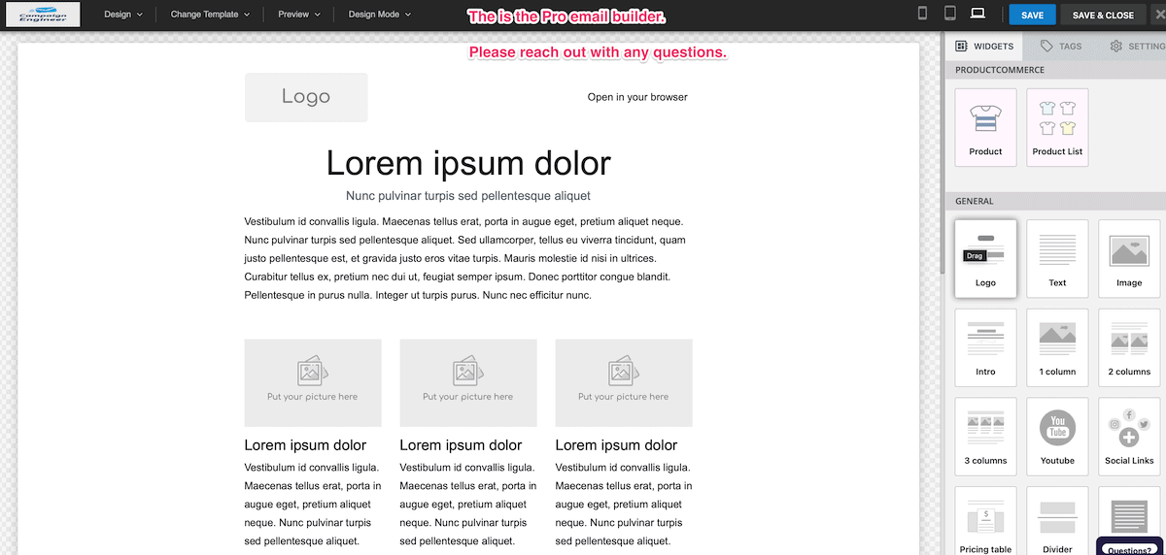
Task: Click the GENERAL section header
Action: coord(975,201)
